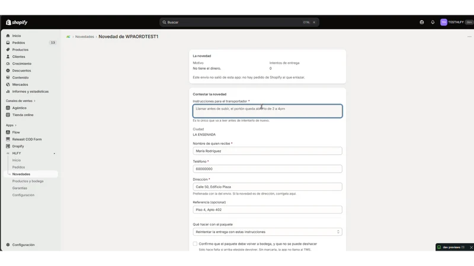
Task: Expand Canales de ventas section
Action: pos(21,100)
